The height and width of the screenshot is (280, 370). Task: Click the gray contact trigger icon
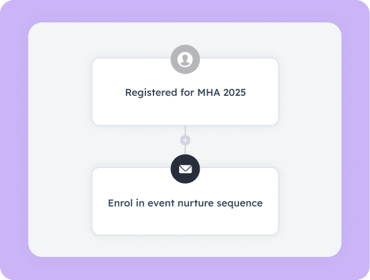coord(185,59)
